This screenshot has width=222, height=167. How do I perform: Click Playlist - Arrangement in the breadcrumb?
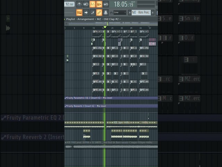pos(80,19)
